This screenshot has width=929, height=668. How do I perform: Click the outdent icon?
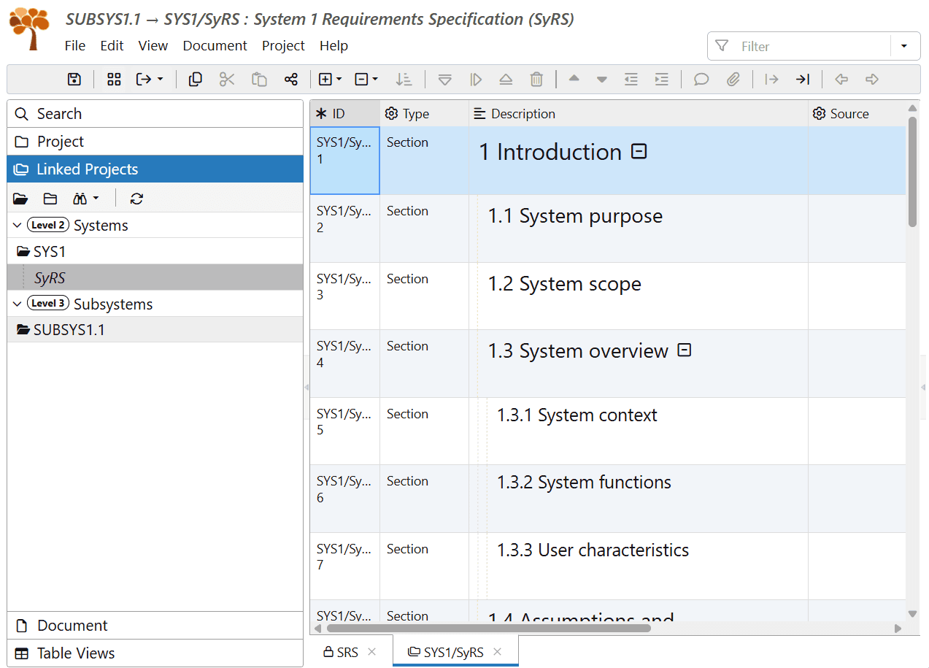point(631,80)
